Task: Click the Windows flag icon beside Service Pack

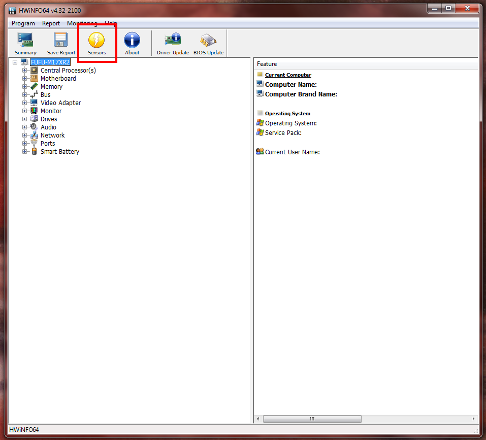Action: click(x=260, y=132)
